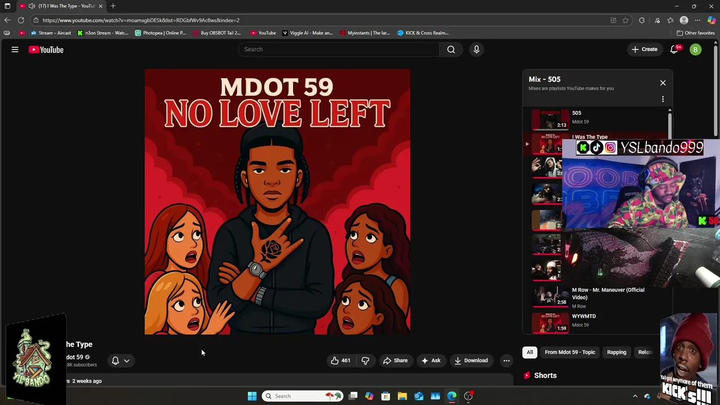
Task: Open the account avatar menu
Action: (x=695, y=49)
